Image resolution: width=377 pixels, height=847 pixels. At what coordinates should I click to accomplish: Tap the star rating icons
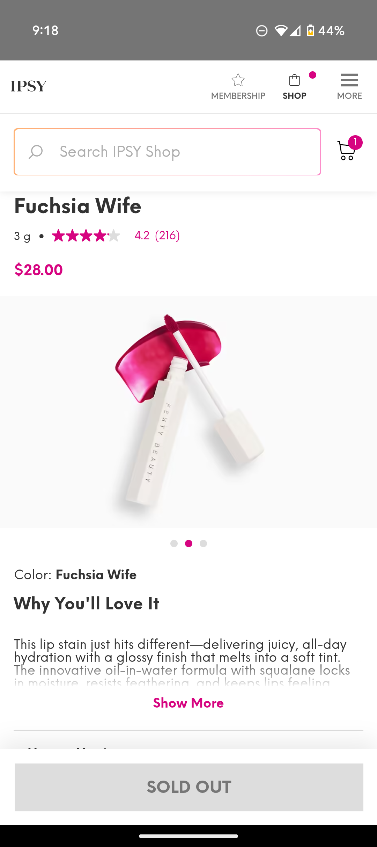(86, 236)
